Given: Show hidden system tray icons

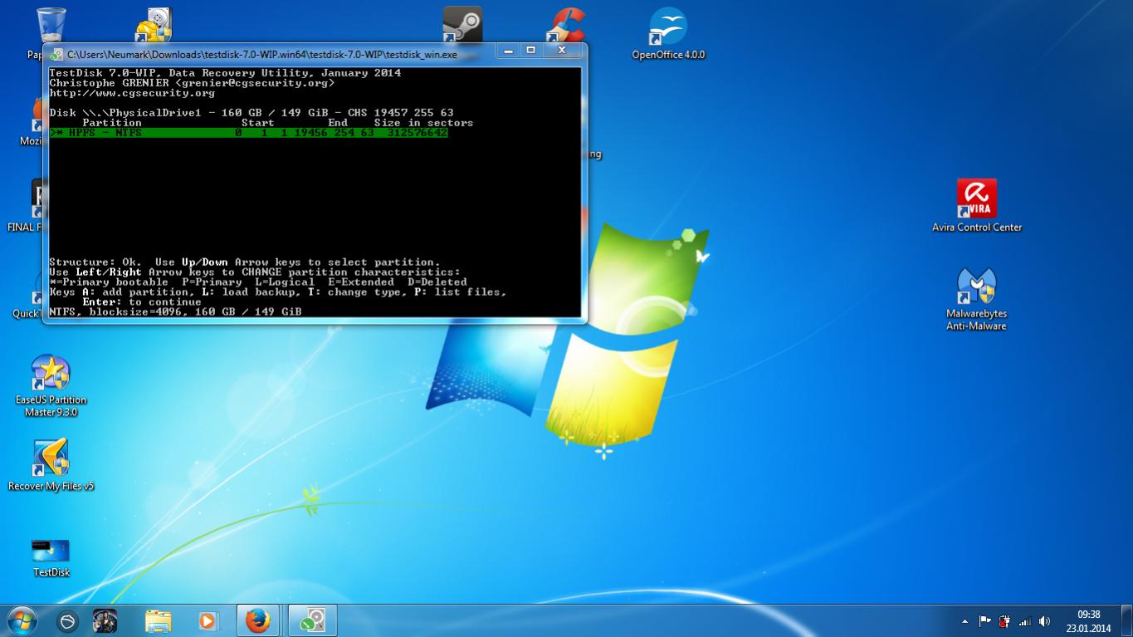Looking at the screenshot, I should click(x=965, y=621).
